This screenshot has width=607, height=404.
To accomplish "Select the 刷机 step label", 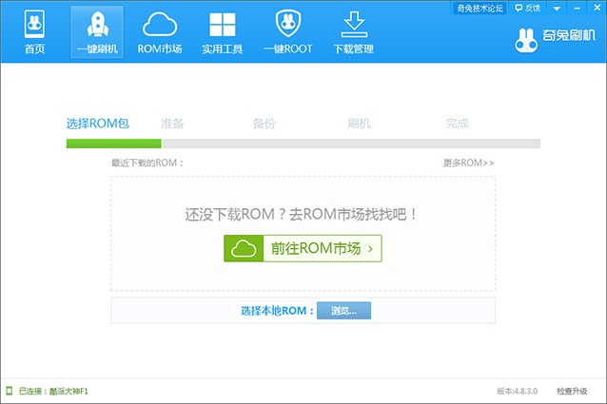I will coord(360,124).
